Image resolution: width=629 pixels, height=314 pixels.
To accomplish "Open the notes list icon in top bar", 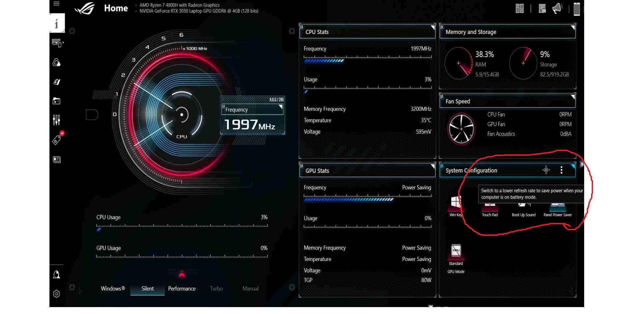I will coord(542,9).
